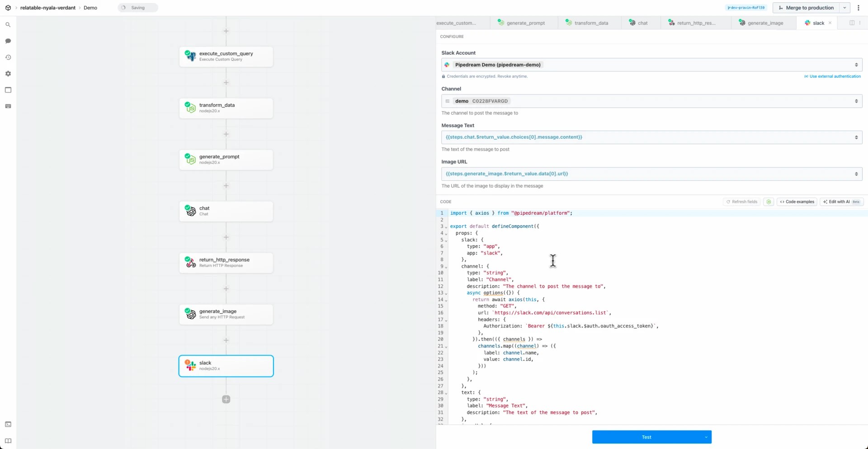Viewport: 868px width, 449px height.
Task: Click the Slack icon in the Slack Account field
Action: [x=447, y=65]
